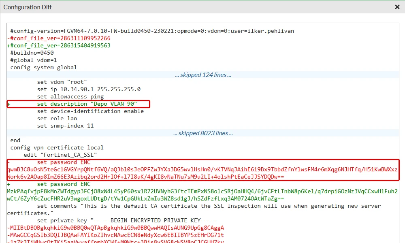Click the 'set snmp-index 11' line

click(x=65, y=126)
